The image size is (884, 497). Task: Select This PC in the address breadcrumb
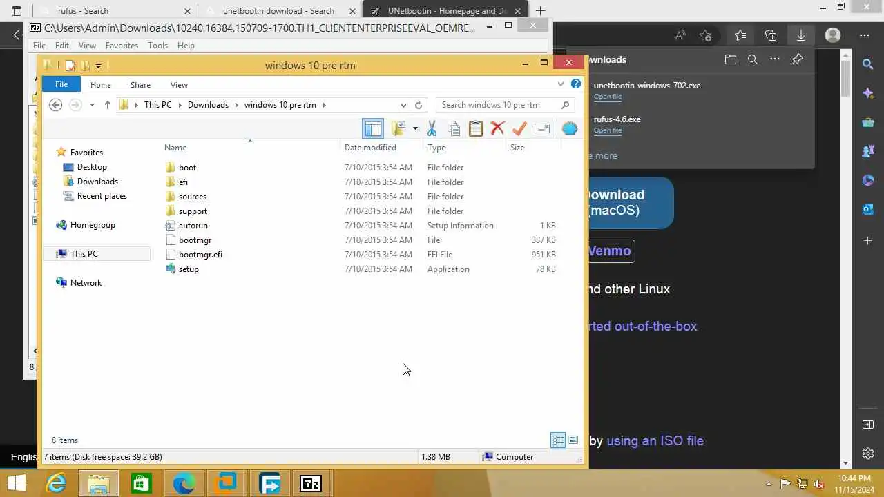(x=157, y=105)
